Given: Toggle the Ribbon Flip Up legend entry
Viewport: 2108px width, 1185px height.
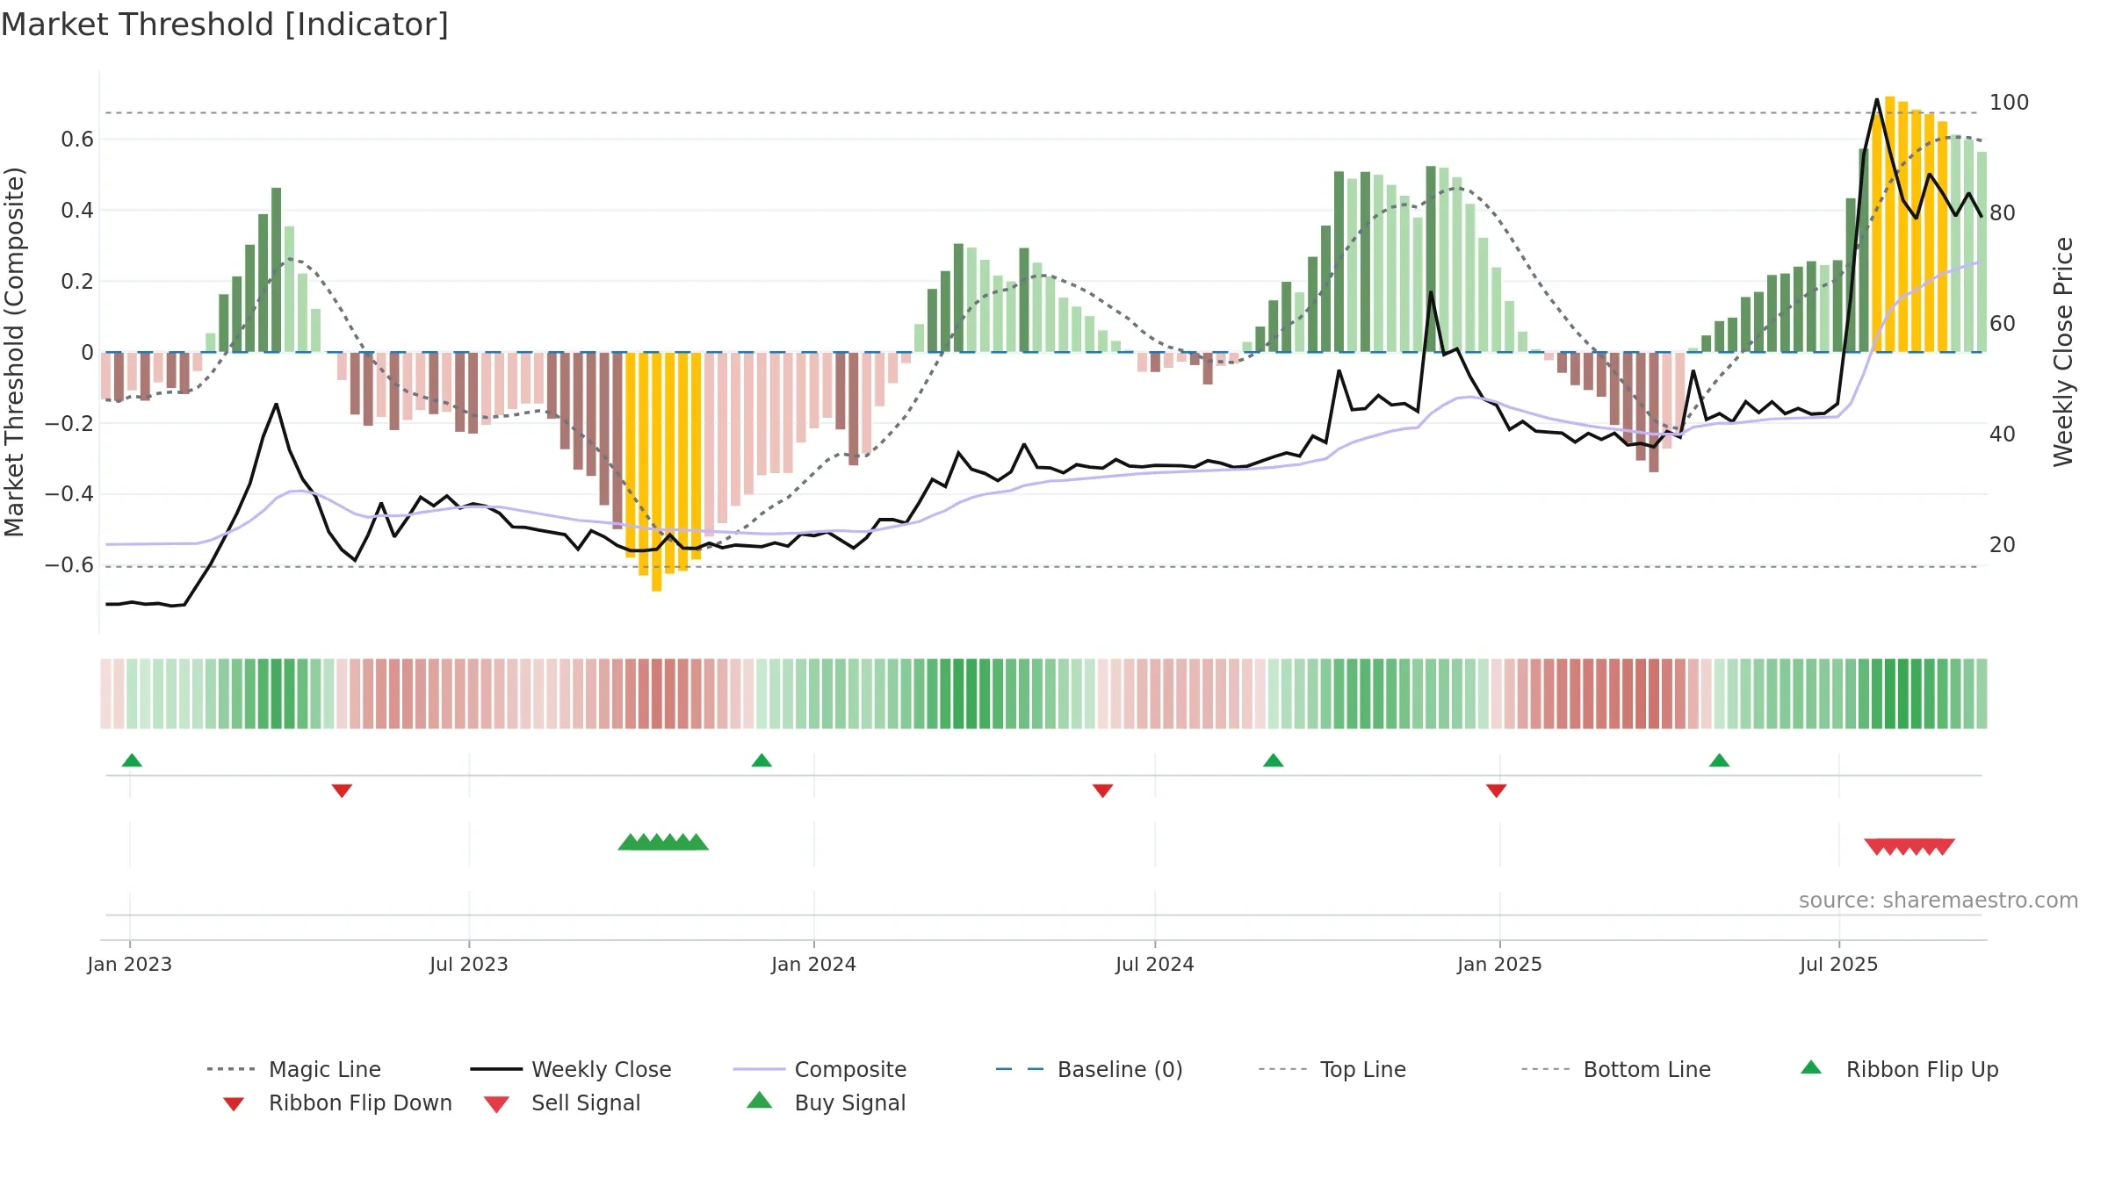Looking at the screenshot, I should tap(1899, 1069).
